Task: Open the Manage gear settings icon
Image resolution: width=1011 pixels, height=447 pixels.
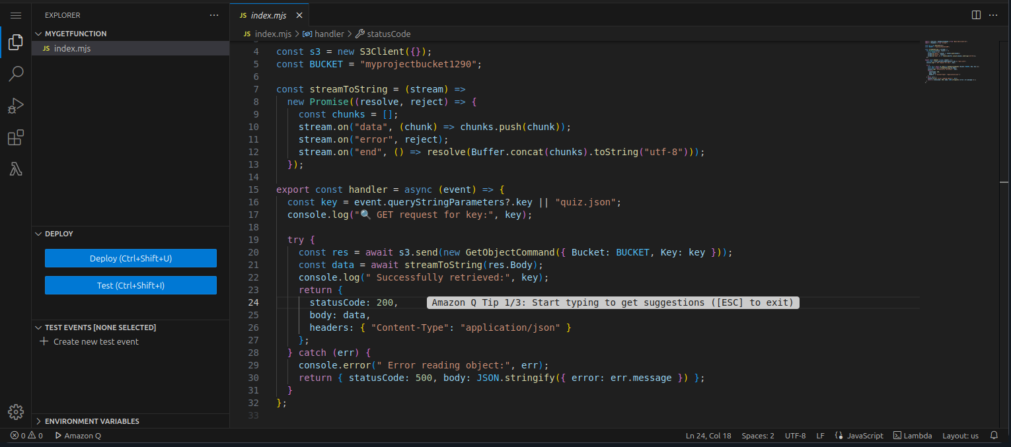Action: tap(16, 411)
